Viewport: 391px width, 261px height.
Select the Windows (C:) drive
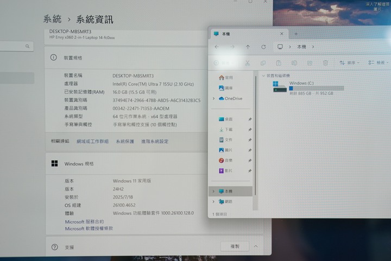(308, 88)
